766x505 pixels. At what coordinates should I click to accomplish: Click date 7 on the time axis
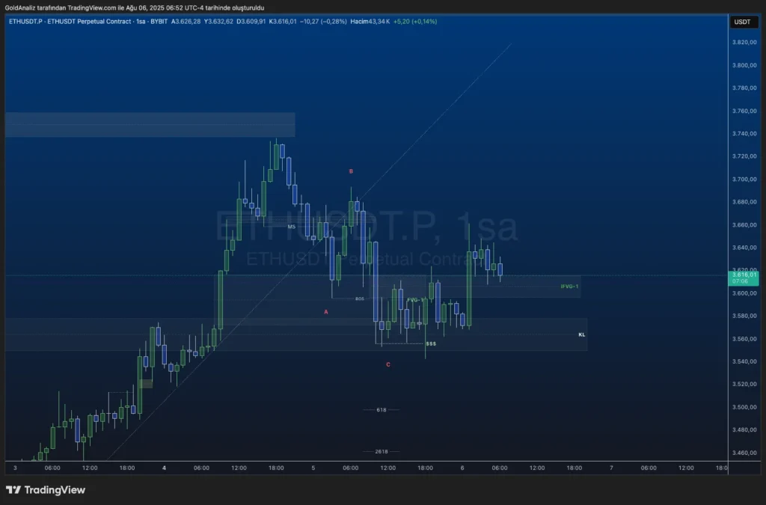click(x=611, y=468)
